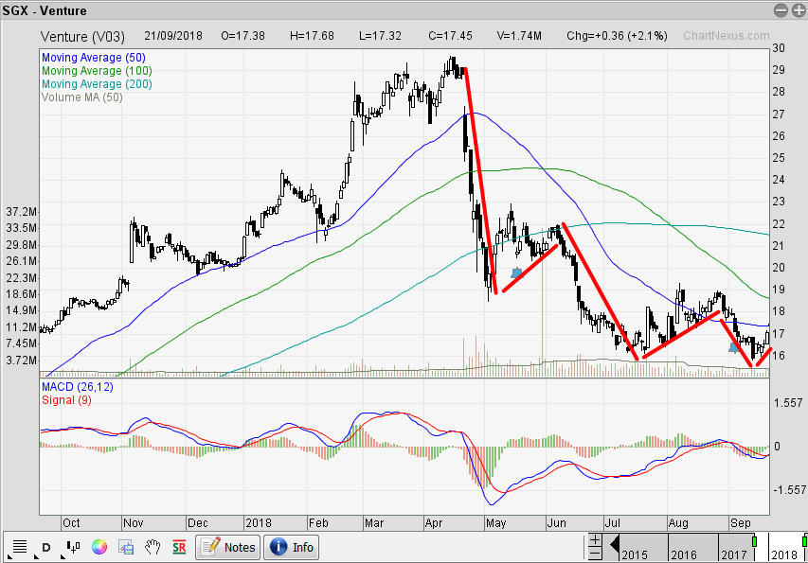Click the Moving Average (200) legend label
The width and height of the screenshot is (808, 563).
pos(97,84)
